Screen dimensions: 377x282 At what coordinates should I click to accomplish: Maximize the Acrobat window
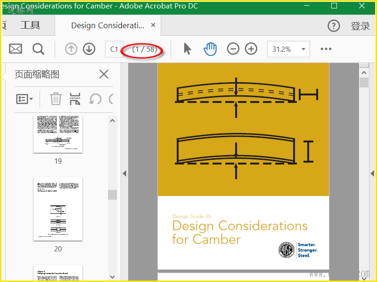[x=334, y=6]
